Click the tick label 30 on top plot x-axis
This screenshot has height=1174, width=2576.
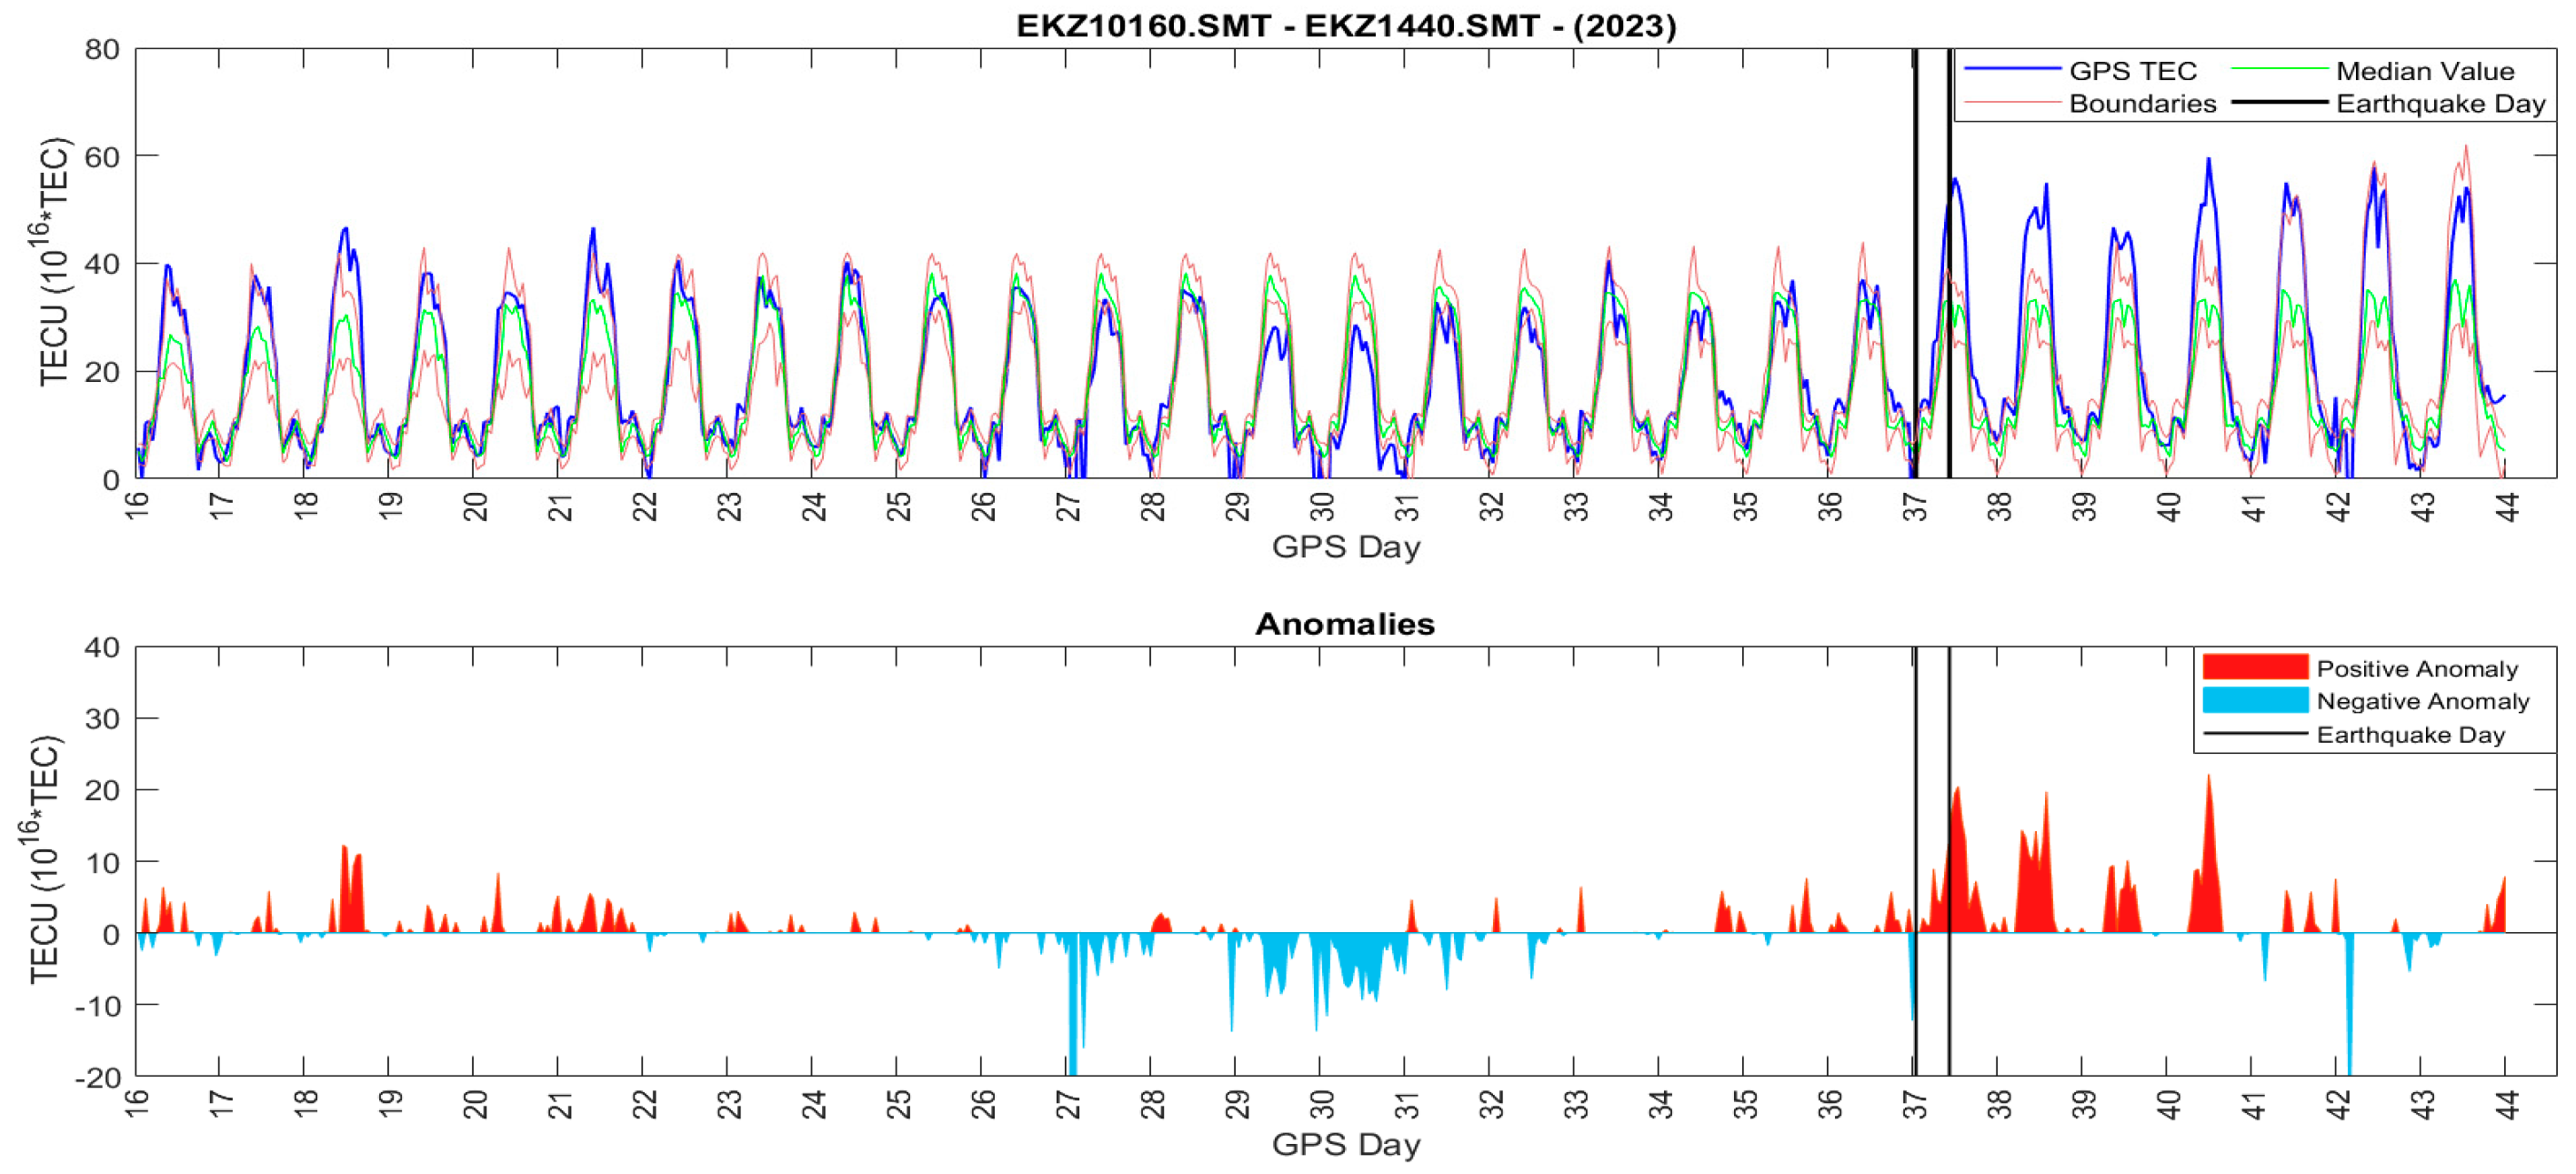[1321, 507]
